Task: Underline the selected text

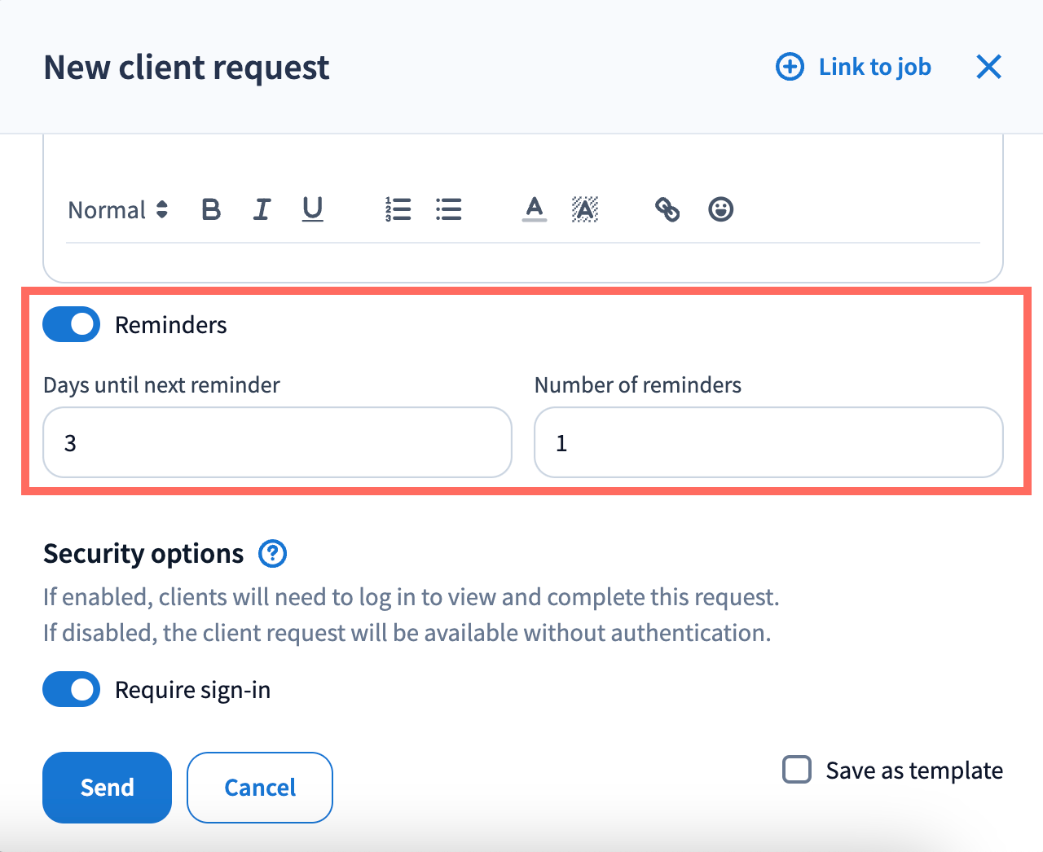Action: 312,210
